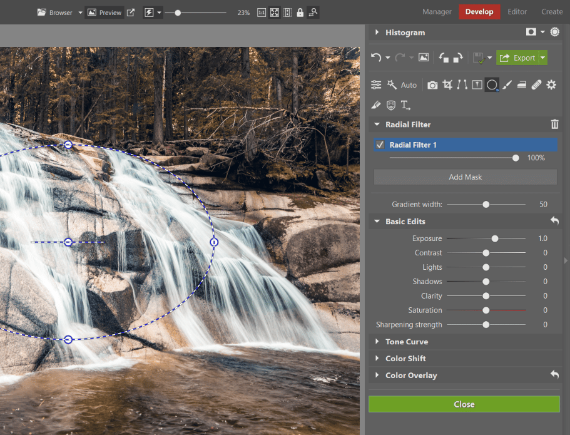
Task: Open the save options dropdown
Action: pyautogui.click(x=490, y=58)
